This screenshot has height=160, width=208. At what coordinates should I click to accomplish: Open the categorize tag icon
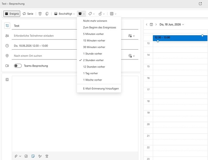pos(92,14)
